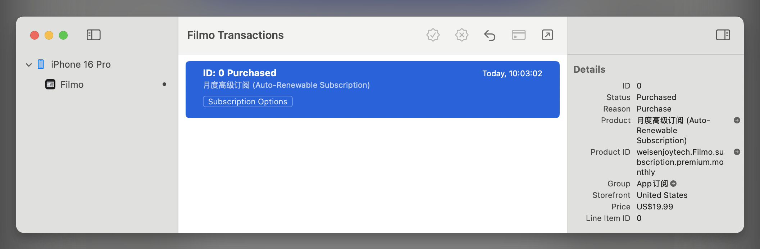This screenshot has width=760, height=249.
Task: Click the square arrow export icon
Action: (547, 35)
